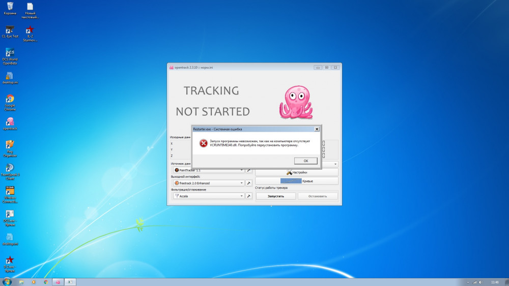Viewport: 509px width, 286px height.
Task: Select the upper desktop.ini file icon
Action: [10, 78]
